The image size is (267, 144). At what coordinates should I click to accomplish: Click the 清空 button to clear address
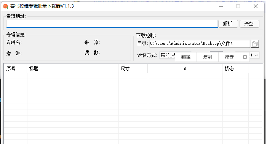pos(249,24)
